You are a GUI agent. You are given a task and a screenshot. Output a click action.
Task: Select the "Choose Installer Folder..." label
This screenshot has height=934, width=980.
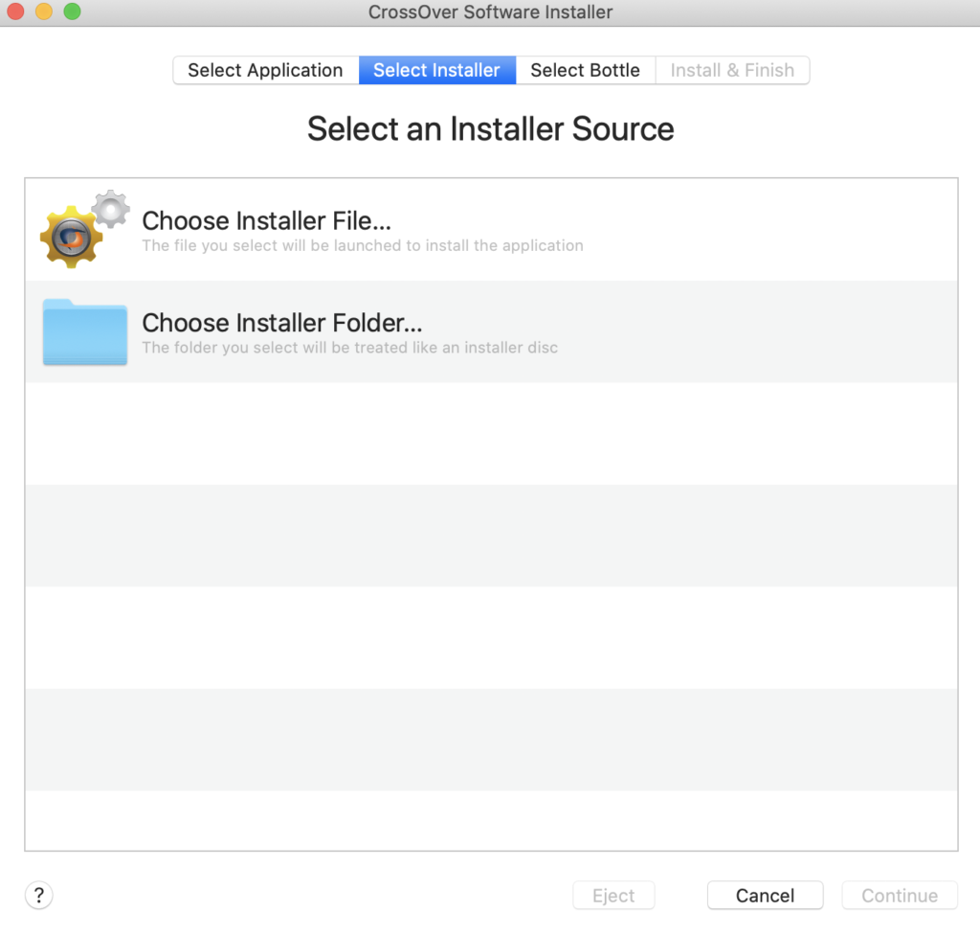282,323
